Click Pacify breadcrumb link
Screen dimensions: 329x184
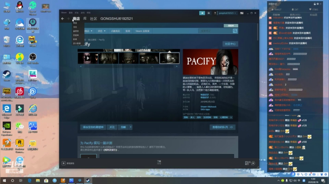pyautogui.click(x=101, y=40)
